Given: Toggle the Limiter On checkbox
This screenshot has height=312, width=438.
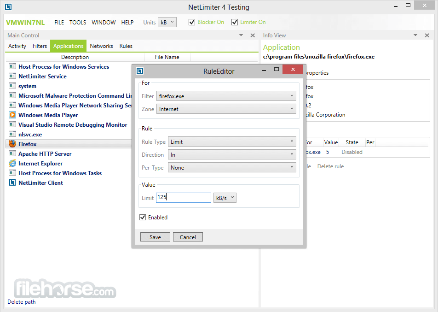Looking at the screenshot, I should (234, 22).
